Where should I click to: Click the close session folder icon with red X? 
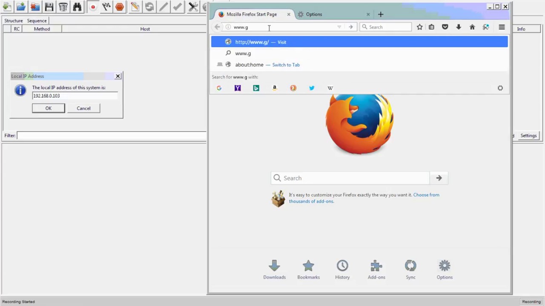pyautogui.click(x=35, y=7)
